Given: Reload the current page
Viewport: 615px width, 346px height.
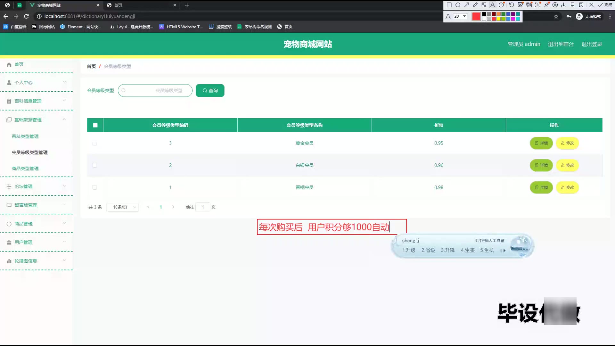Looking at the screenshot, I should click(27, 16).
